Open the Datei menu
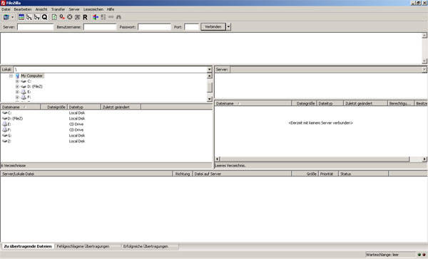 (x=6, y=9)
